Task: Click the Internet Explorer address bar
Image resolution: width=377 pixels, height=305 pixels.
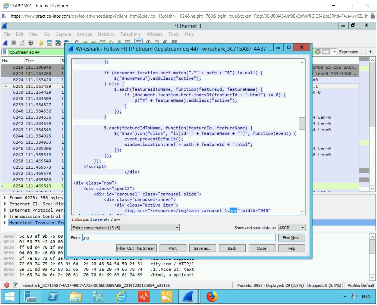Action: point(188,16)
